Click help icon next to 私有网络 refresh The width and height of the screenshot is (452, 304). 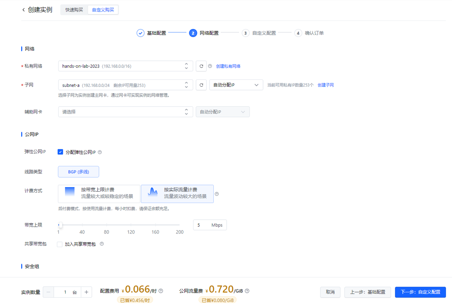click(x=210, y=66)
